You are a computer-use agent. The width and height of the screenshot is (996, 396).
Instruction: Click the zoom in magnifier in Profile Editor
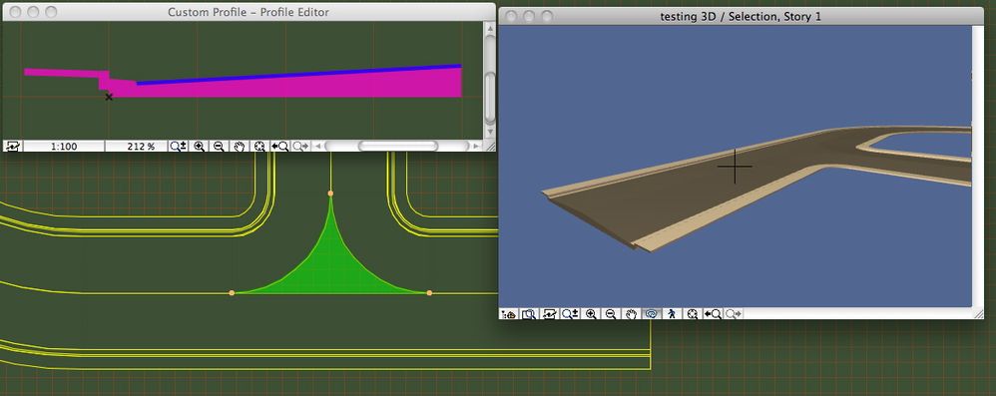click(x=200, y=146)
